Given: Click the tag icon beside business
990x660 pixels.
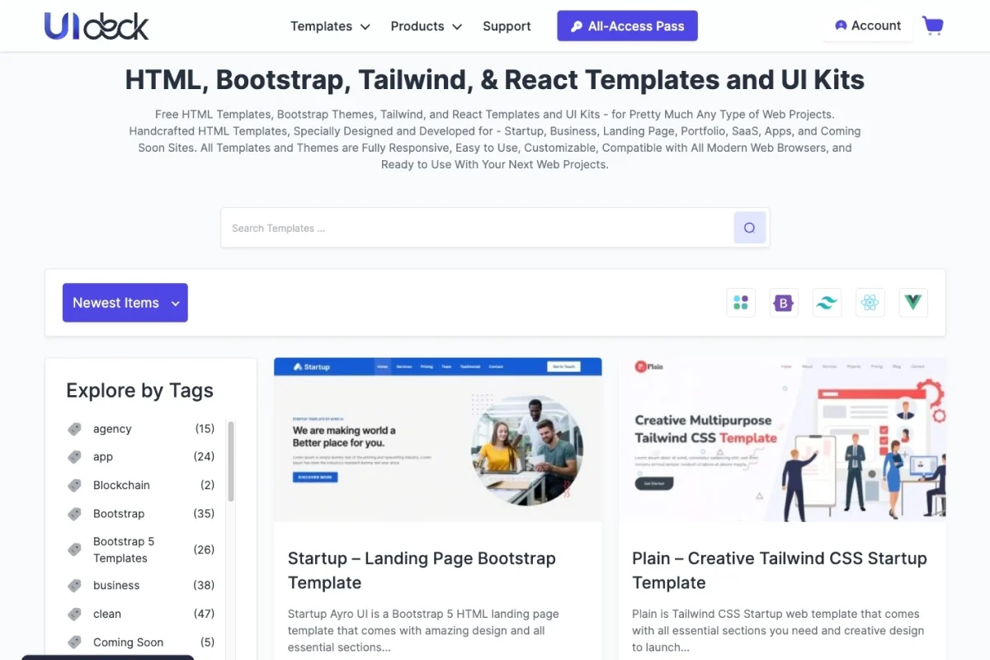Looking at the screenshot, I should coord(74,586).
